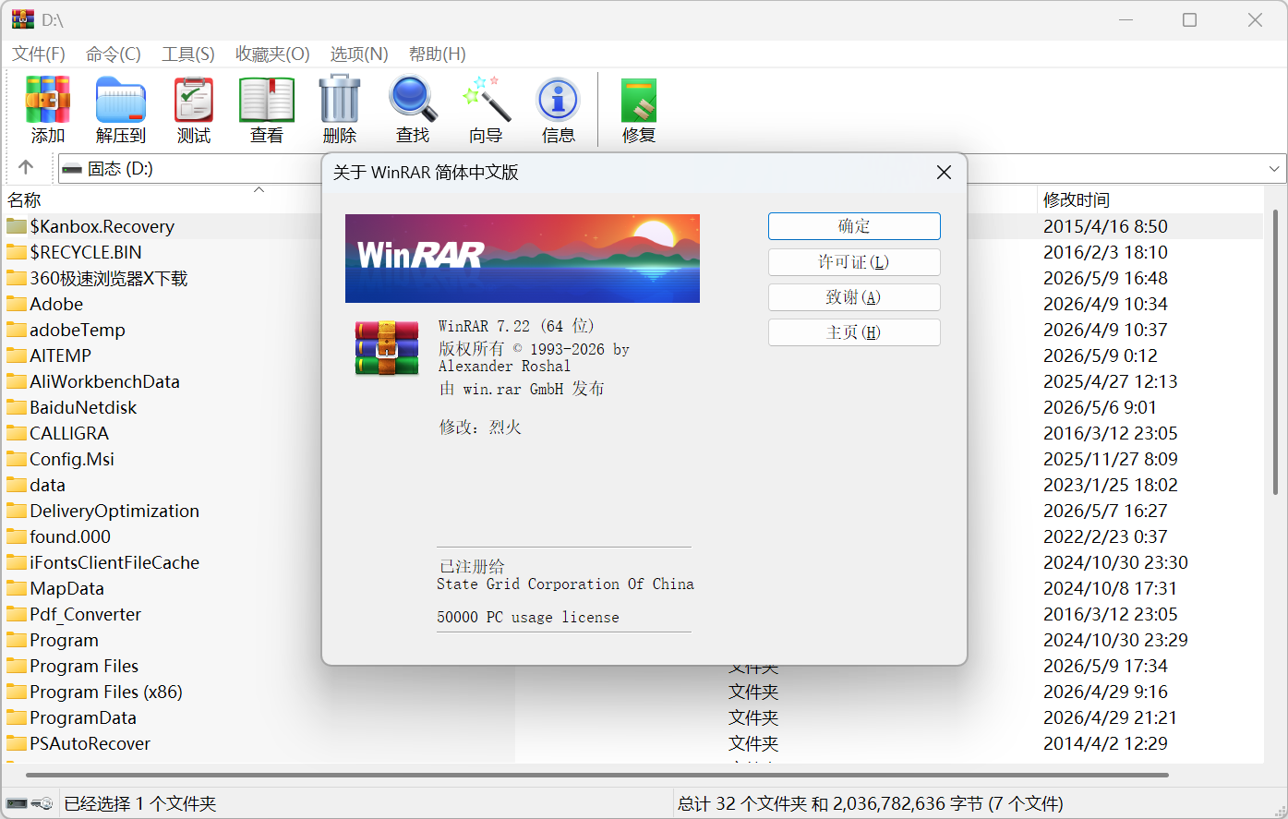Click the data folder icon

17,485
